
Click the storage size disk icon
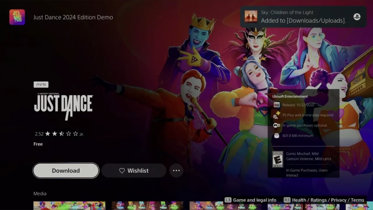click(x=277, y=136)
